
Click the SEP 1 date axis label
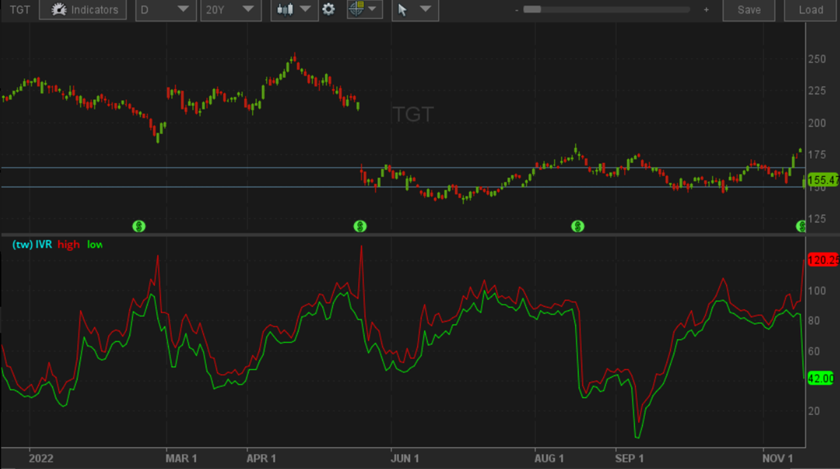pyautogui.click(x=629, y=458)
